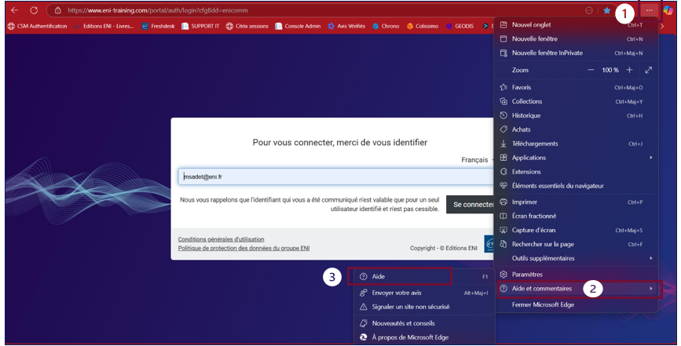Click the Historique clock icon
The width and height of the screenshot is (681, 346).
[503, 115]
